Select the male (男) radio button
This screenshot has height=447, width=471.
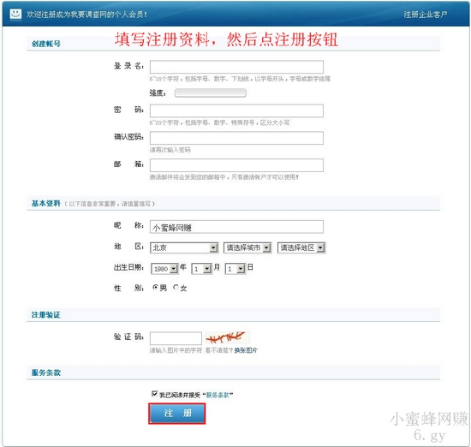click(x=155, y=288)
